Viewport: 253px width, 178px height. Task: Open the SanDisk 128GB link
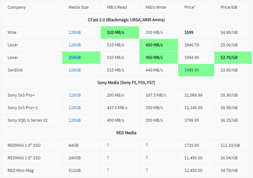(x=75, y=70)
